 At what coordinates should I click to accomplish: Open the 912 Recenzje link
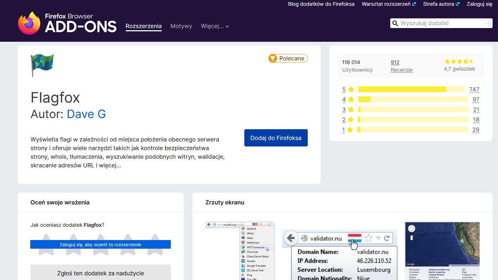(x=401, y=66)
